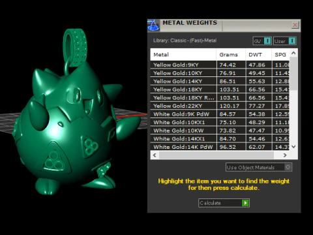313x235 pixels.
Task: Click the 54.38 DWT value
Action: point(257,114)
